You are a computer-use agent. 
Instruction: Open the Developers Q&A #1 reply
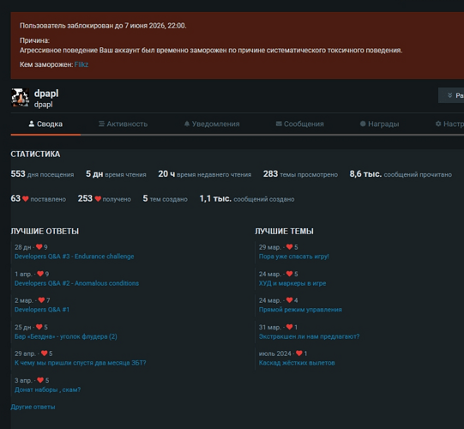click(x=42, y=310)
